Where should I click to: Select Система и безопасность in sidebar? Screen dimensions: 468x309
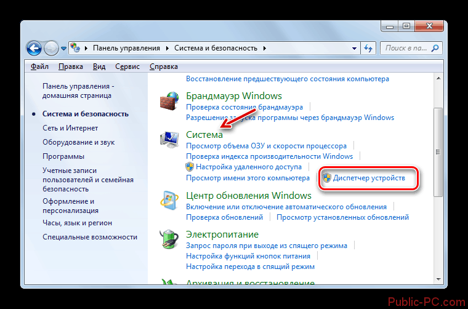point(86,114)
